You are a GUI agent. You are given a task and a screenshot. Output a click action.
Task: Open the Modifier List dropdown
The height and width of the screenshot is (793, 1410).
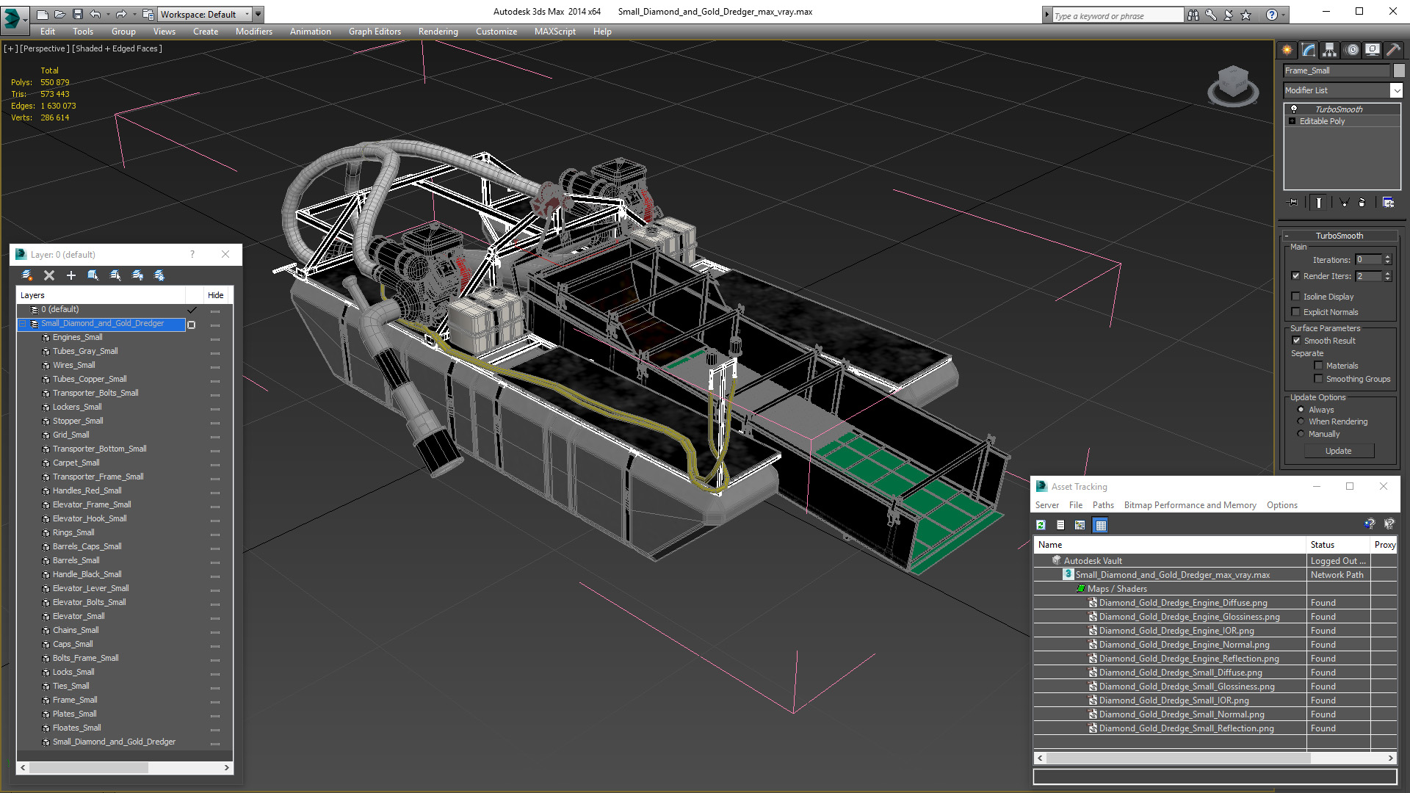click(1396, 90)
